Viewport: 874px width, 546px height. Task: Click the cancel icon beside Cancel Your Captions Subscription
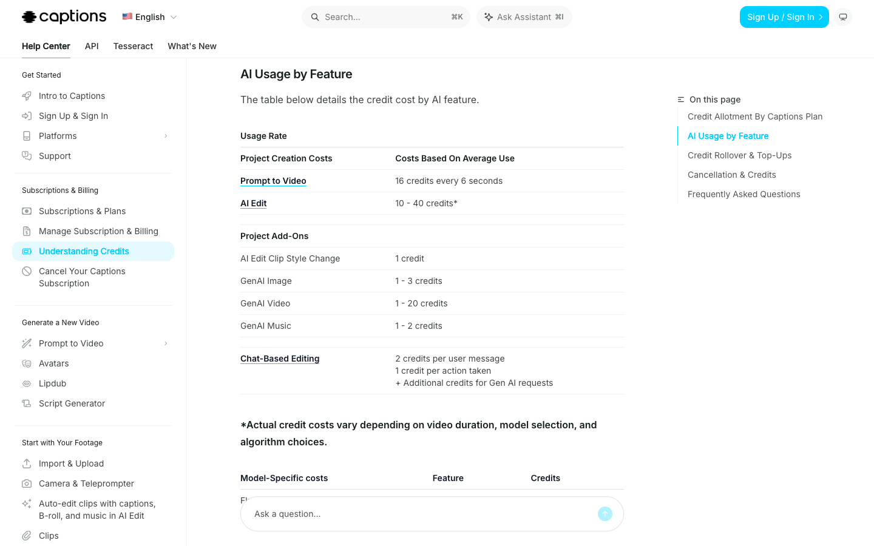point(27,271)
